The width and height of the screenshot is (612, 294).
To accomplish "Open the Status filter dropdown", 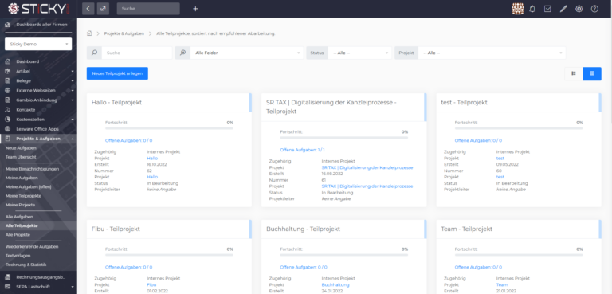I will coord(359,53).
